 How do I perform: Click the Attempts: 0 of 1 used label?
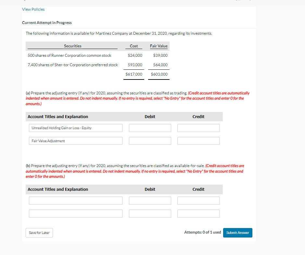tap(202, 232)
